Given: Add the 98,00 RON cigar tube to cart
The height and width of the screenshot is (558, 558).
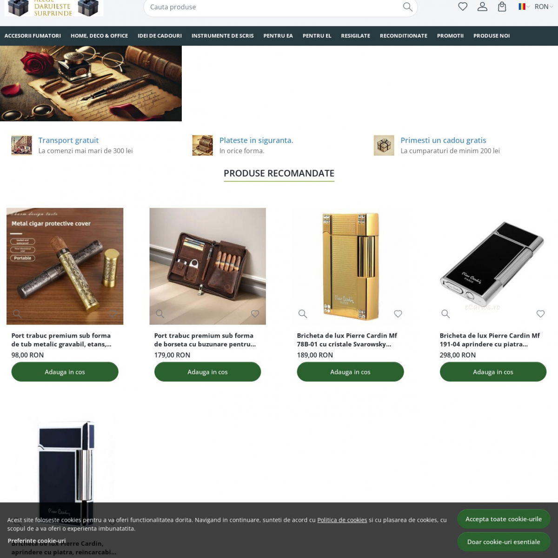Looking at the screenshot, I should [x=65, y=372].
